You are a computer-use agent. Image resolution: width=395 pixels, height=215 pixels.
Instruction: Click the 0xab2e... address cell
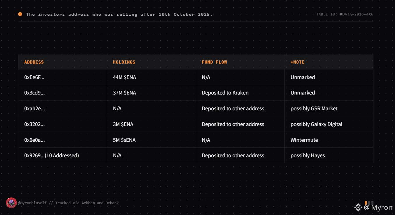(x=35, y=109)
